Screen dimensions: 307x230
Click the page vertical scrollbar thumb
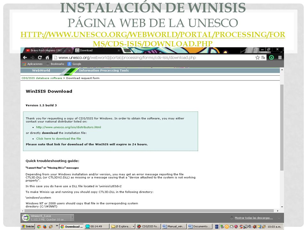(282, 127)
